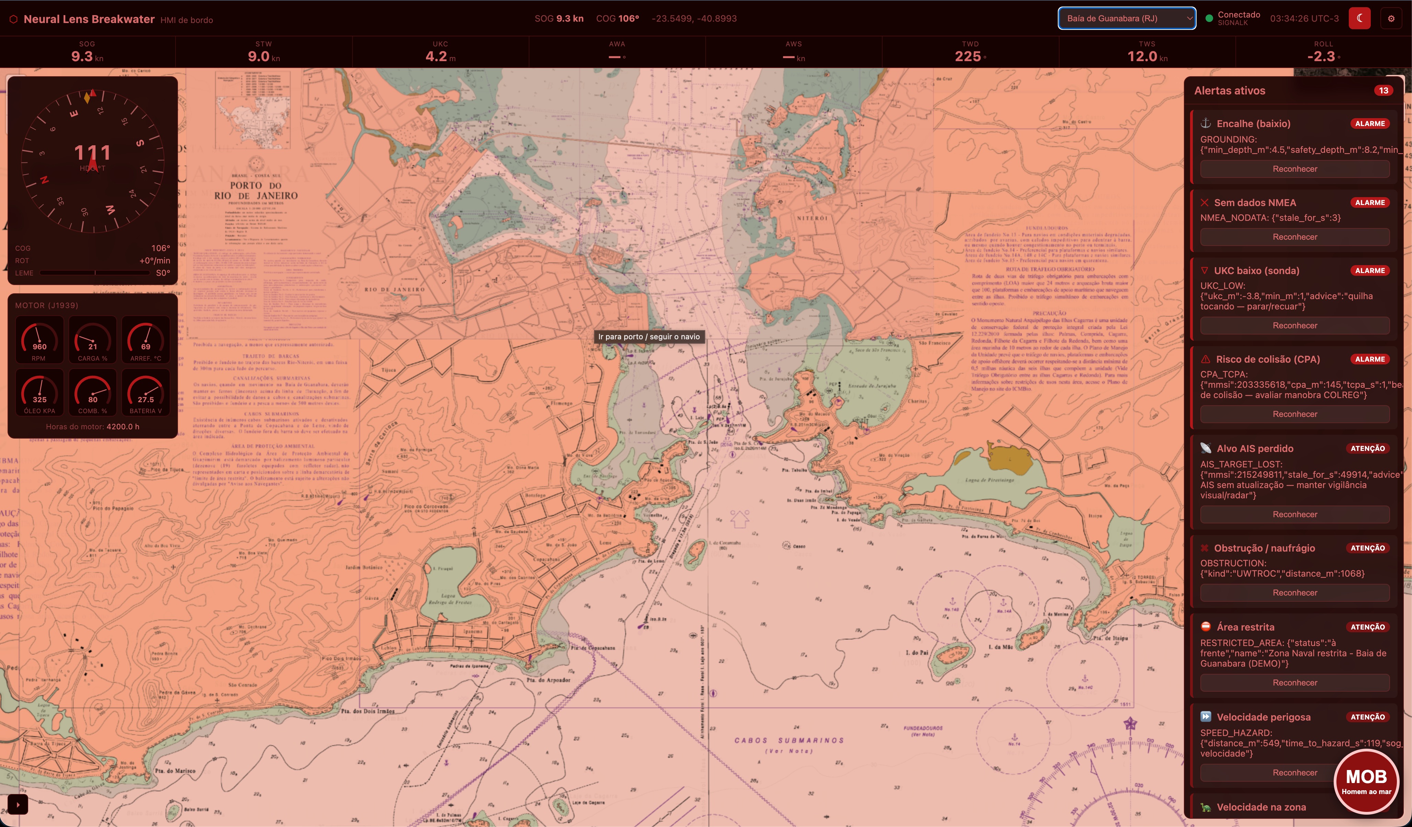Click the BATERIA V gauge reading 27.5
Image resolution: width=1412 pixels, height=827 pixels.
tap(146, 392)
